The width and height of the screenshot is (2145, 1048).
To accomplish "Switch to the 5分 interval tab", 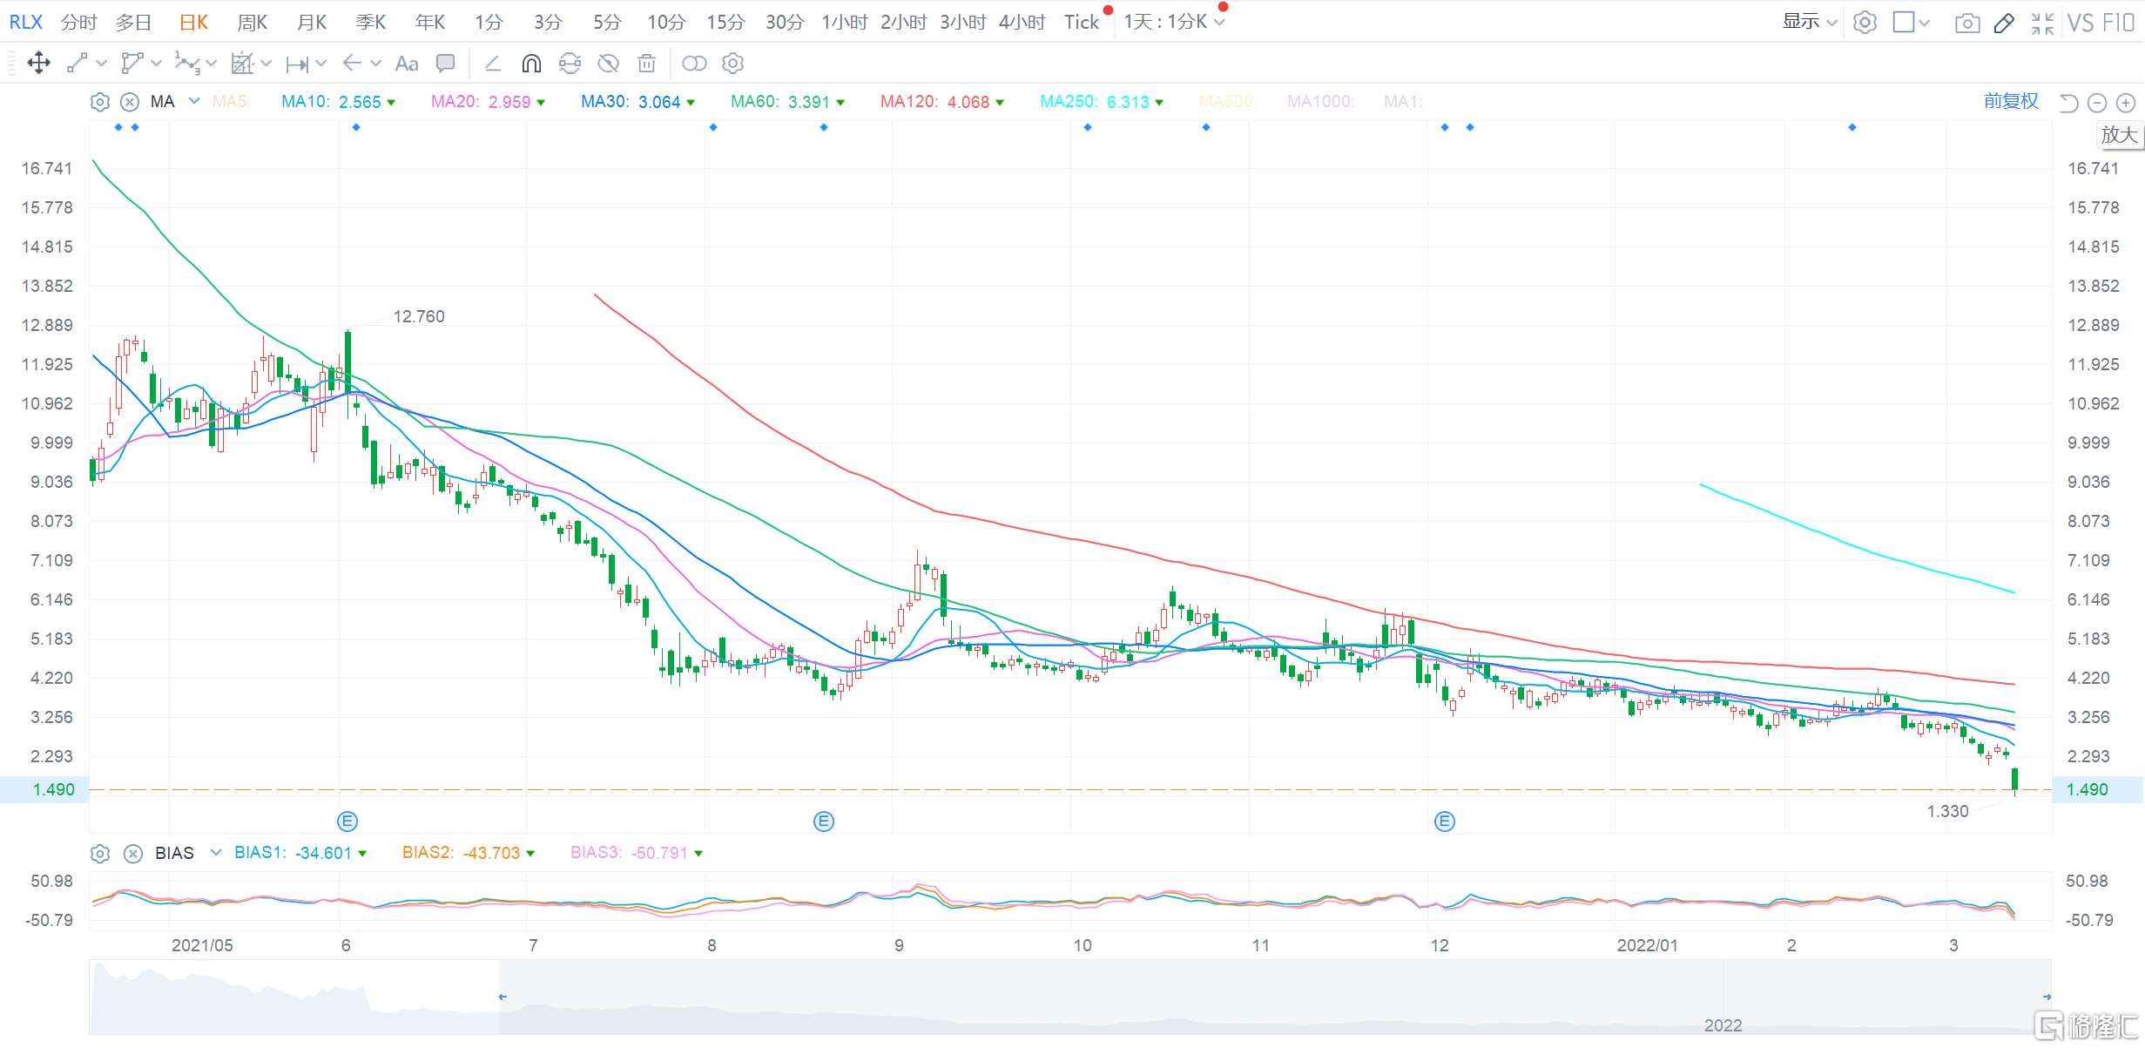I will [x=607, y=22].
